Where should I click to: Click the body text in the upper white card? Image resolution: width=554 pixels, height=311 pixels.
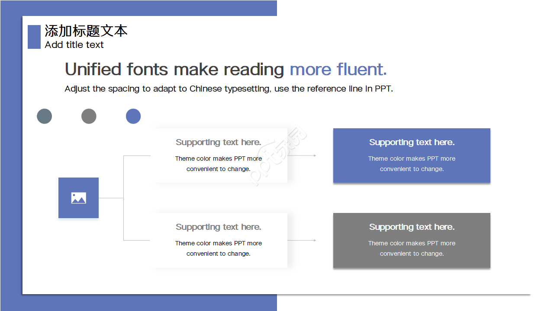click(x=218, y=164)
